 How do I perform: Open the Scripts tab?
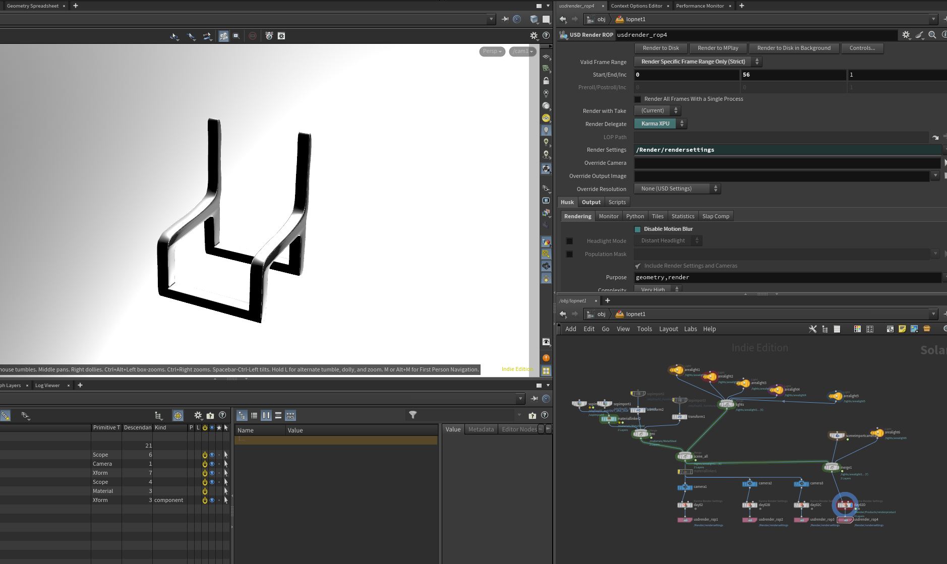pyautogui.click(x=617, y=202)
